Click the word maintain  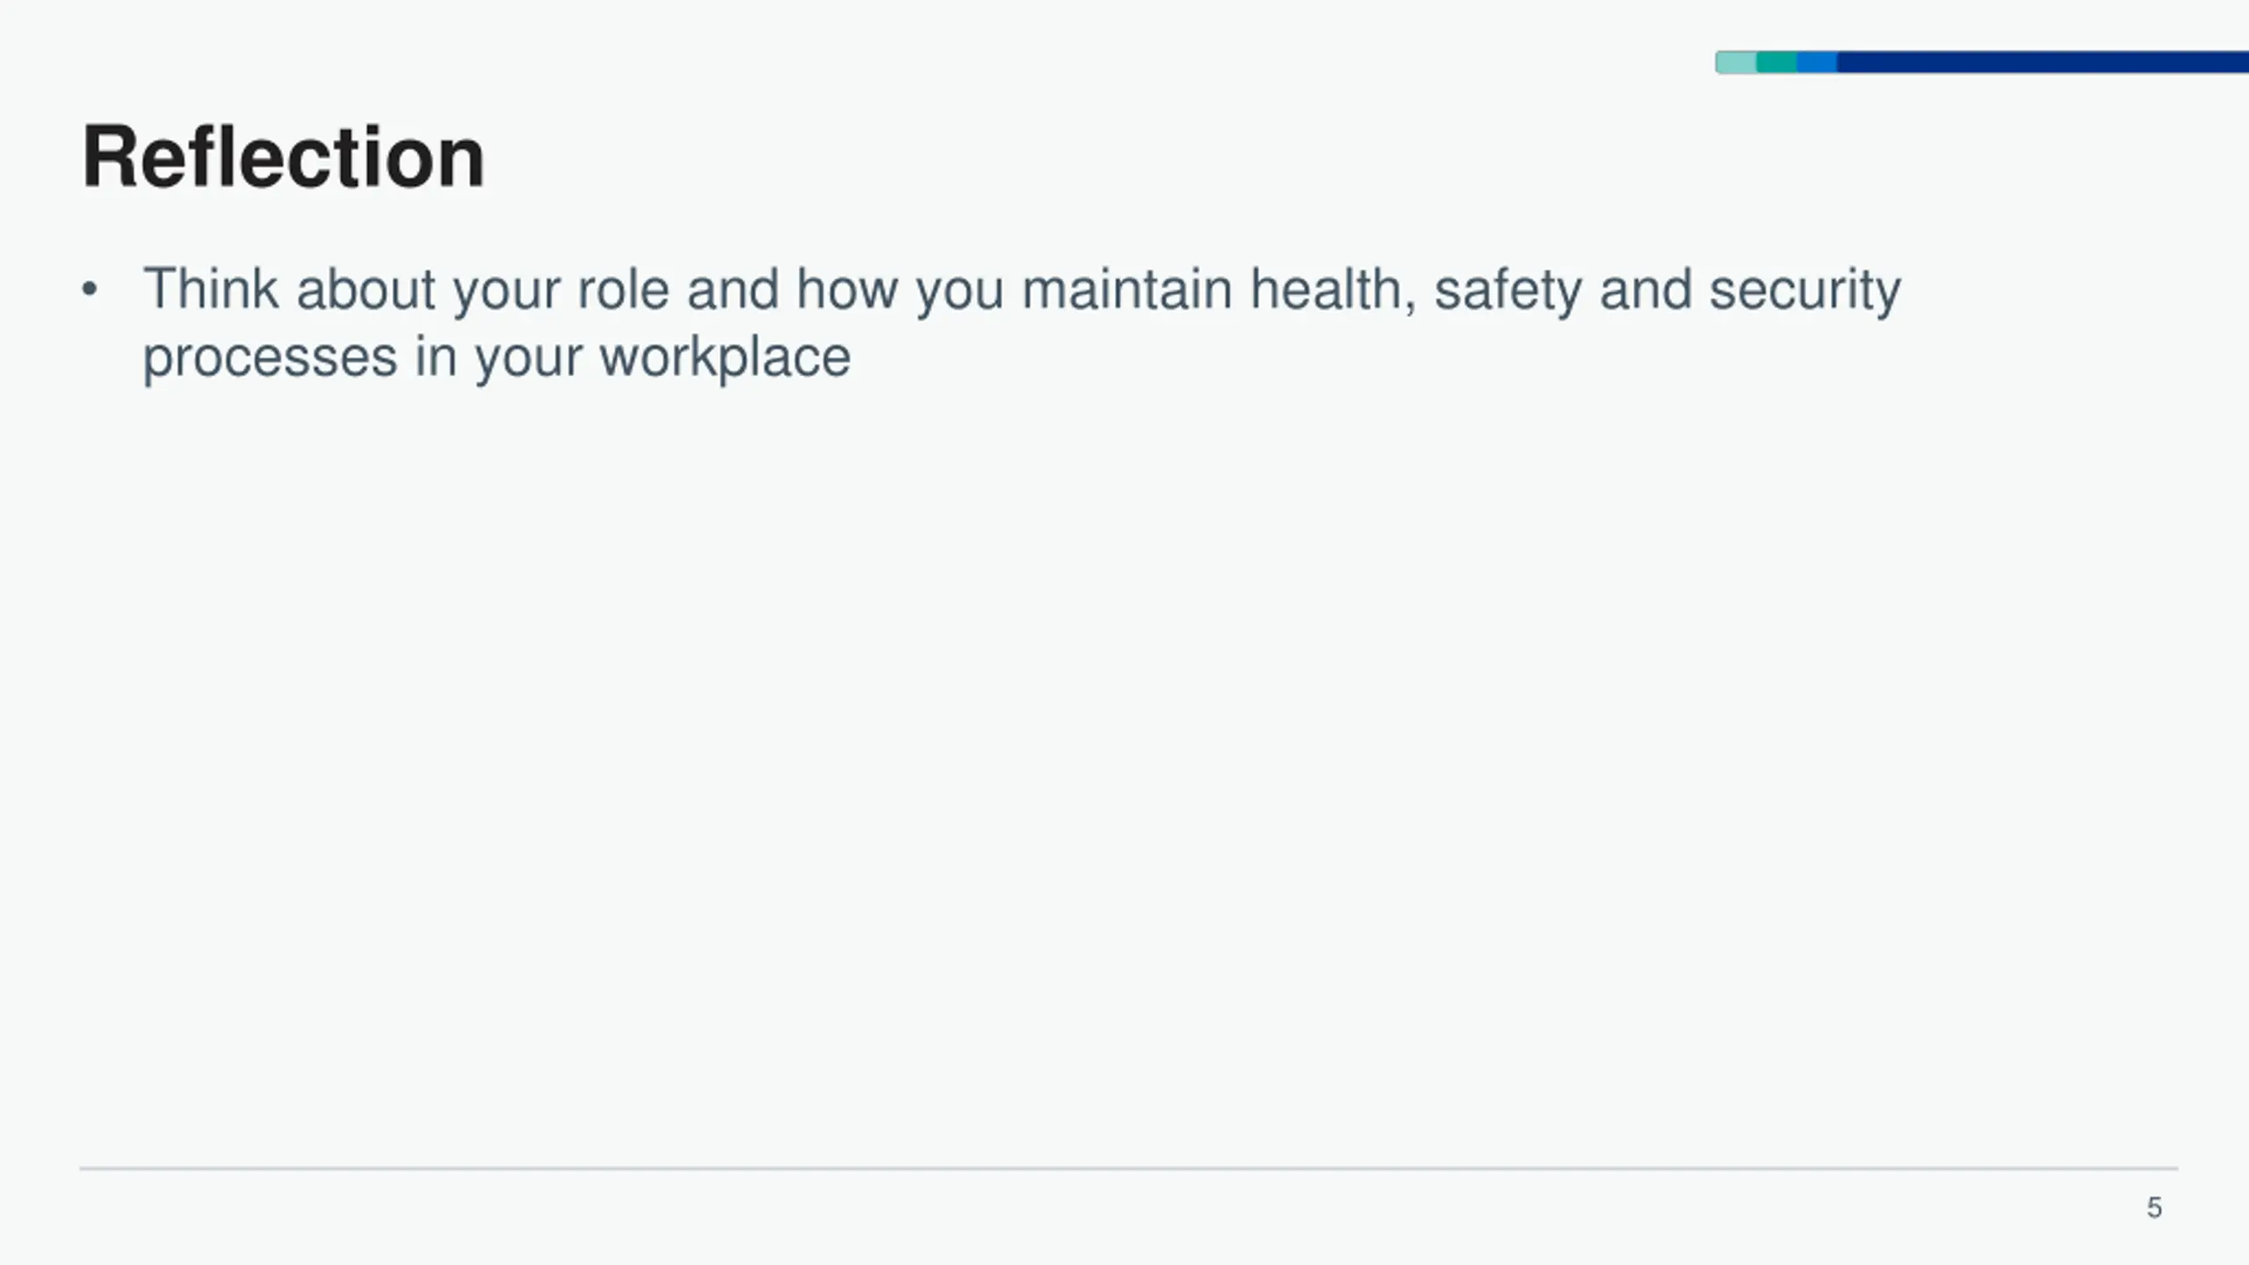pyautogui.click(x=1127, y=289)
